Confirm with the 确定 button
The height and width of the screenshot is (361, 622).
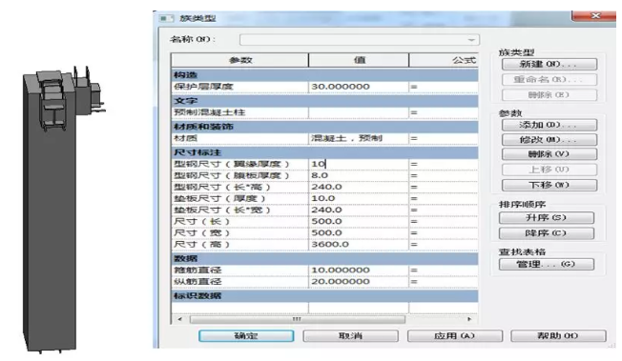pos(246,335)
